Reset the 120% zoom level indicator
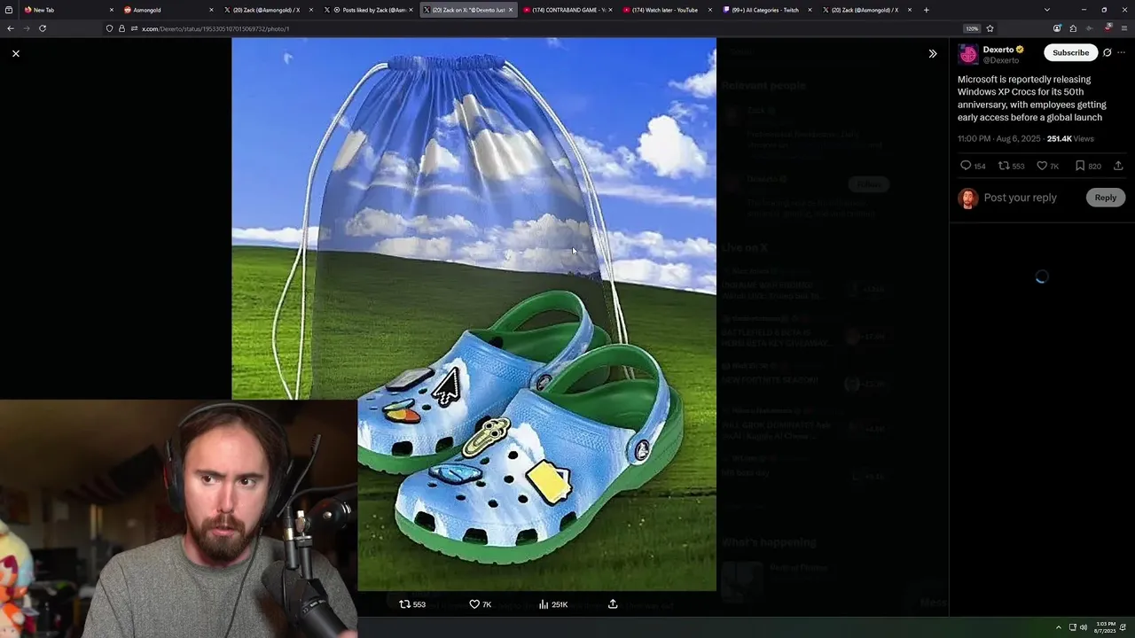1135x638 pixels. pos(972,28)
